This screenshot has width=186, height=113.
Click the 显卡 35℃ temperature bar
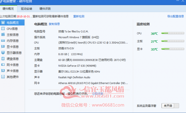click(173, 49)
